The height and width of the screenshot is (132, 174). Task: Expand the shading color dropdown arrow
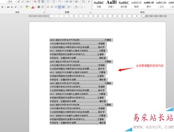pyautogui.click(x=79, y=7)
